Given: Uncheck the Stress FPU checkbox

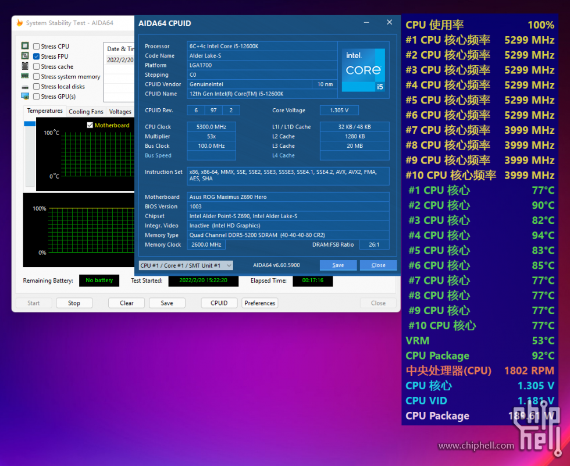Looking at the screenshot, I should 36,56.
